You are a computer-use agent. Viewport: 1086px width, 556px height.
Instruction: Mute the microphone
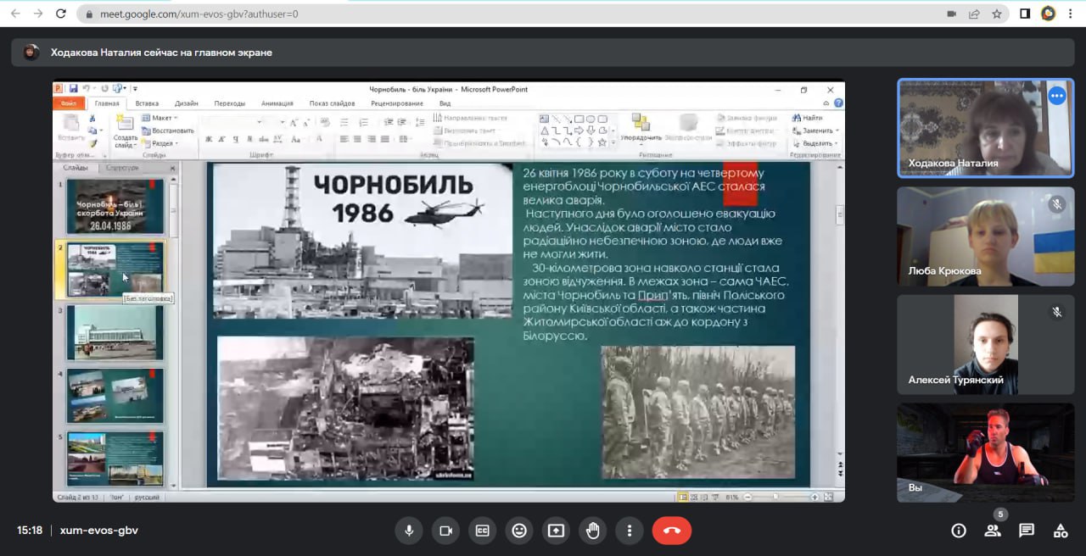409,531
